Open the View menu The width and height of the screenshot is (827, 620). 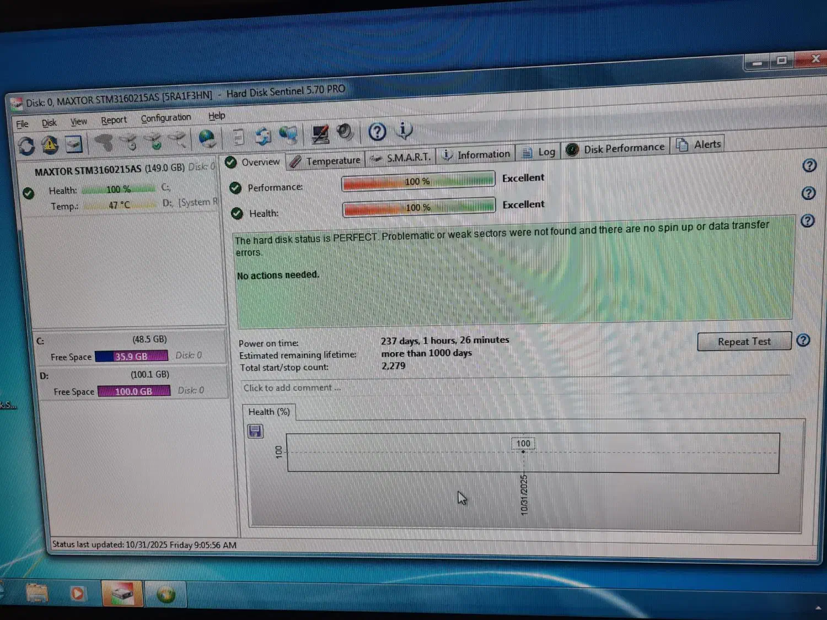coord(78,121)
